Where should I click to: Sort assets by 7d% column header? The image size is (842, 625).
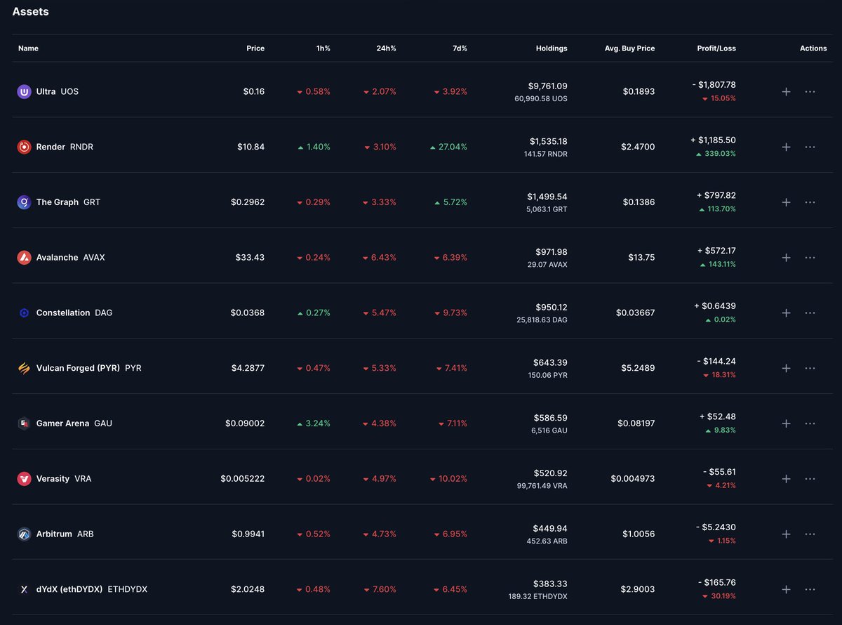(x=460, y=48)
